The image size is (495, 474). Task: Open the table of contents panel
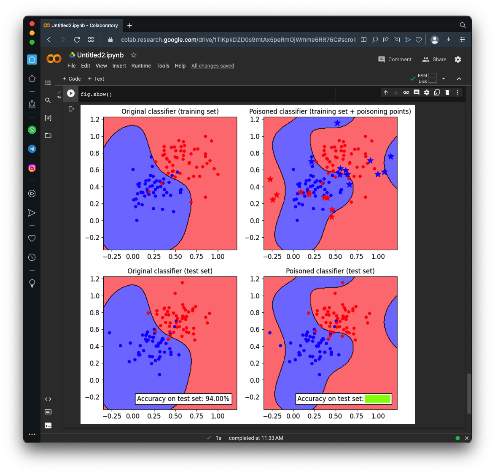pyautogui.click(x=48, y=83)
